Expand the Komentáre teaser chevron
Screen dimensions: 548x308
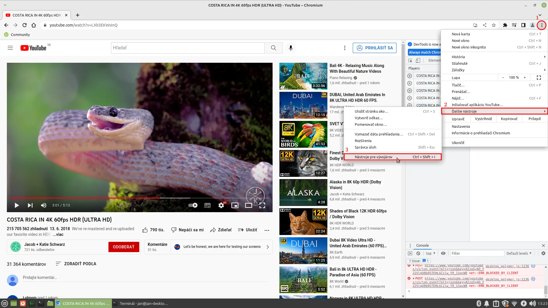pyautogui.click(x=267, y=247)
